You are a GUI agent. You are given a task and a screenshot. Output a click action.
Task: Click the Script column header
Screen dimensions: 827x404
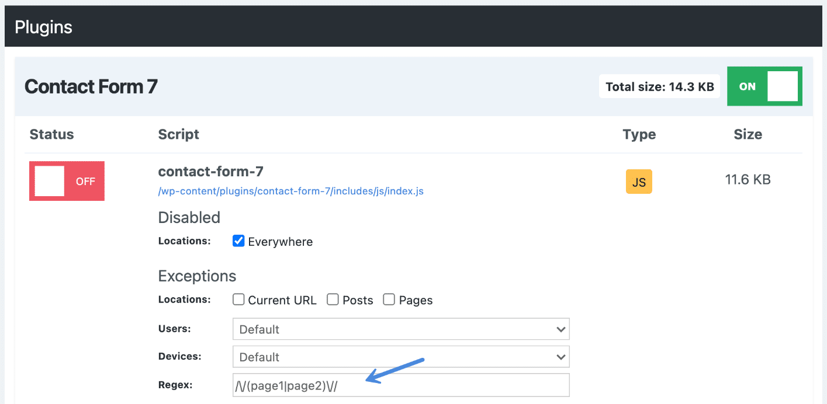(x=178, y=134)
